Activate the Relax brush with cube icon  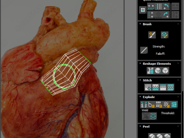(x=164, y=35)
